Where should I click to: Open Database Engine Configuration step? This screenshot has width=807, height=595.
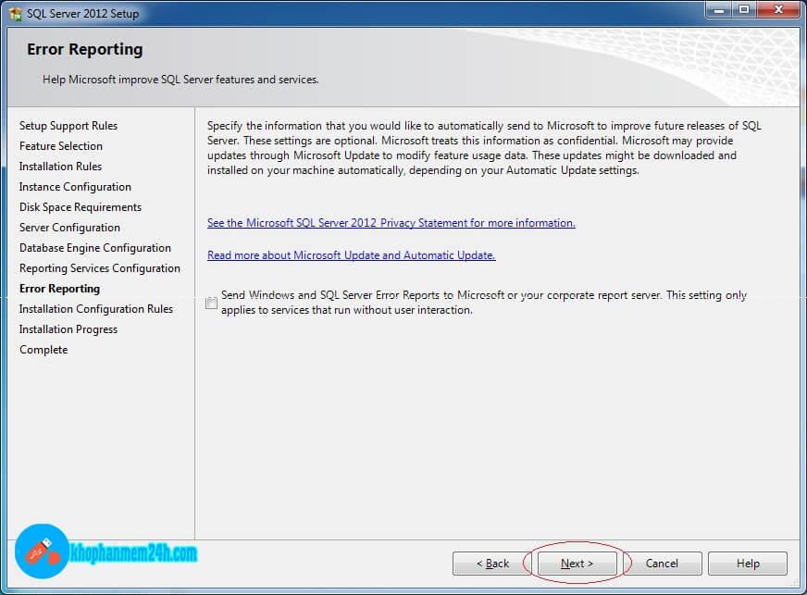(x=95, y=248)
